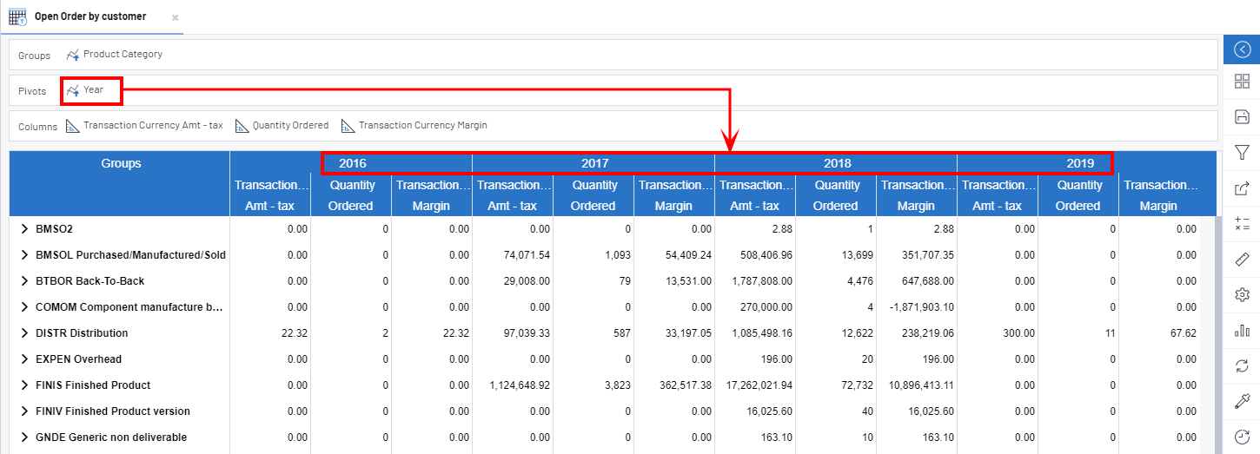Expand the BTBOR Back-To-Back row
Screen dimensions: 1260x454
pyautogui.click(x=24, y=281)
